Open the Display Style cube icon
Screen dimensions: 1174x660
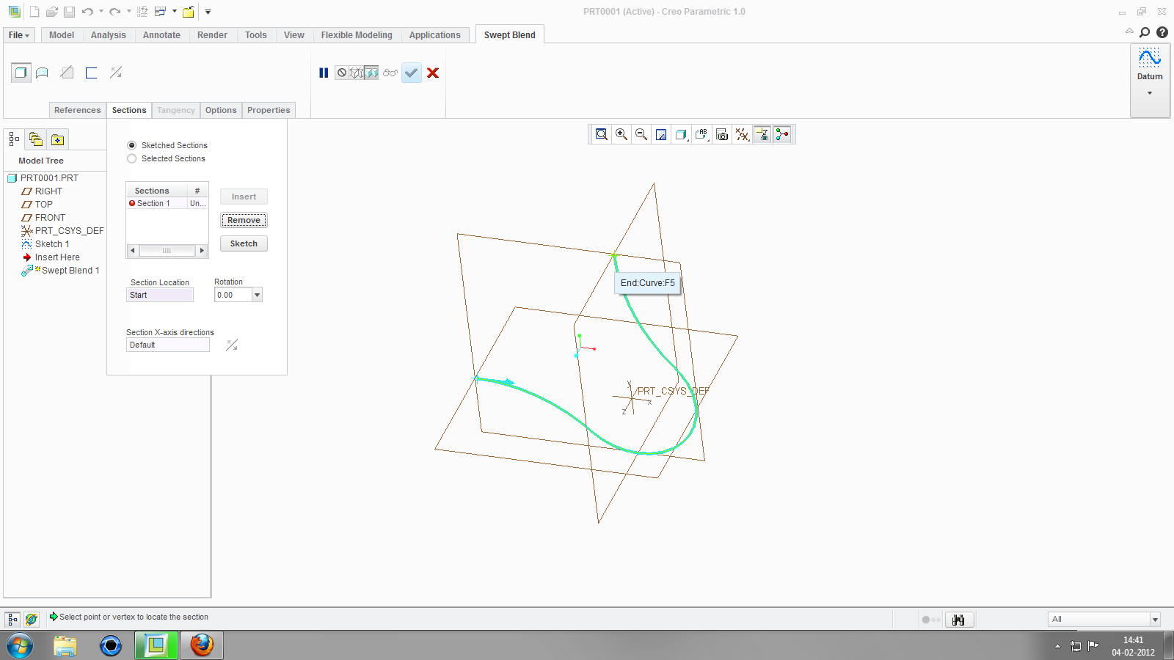(x=681, y=134)
